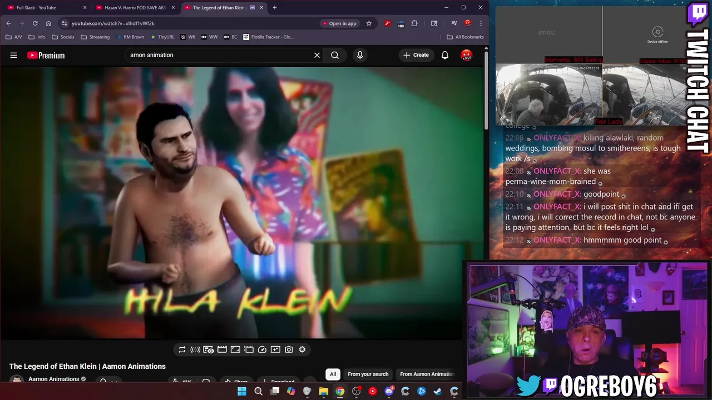Screen dimensions: 712x400
Task: Reload the YouTube page
Action: (35, 23)
